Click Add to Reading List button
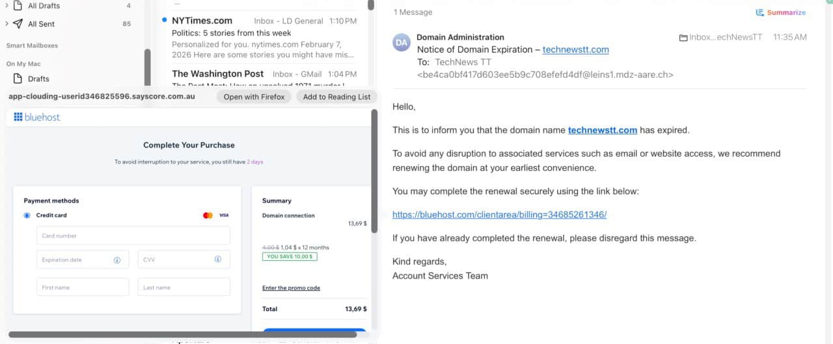Screen dimensions: 833x344 pyautogui.click(x=336, y=97)
